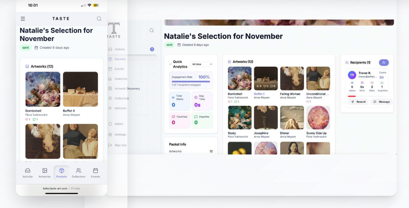The image size is (409, 208).
Task: Open Collectors tab in mobile bottom bar
Action: [79, 173]
